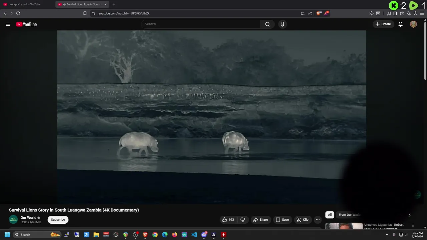Image resolution: width=427 pixels, height=240 pixels.
Task: Select the All filter chip
Action: [330, 215]
